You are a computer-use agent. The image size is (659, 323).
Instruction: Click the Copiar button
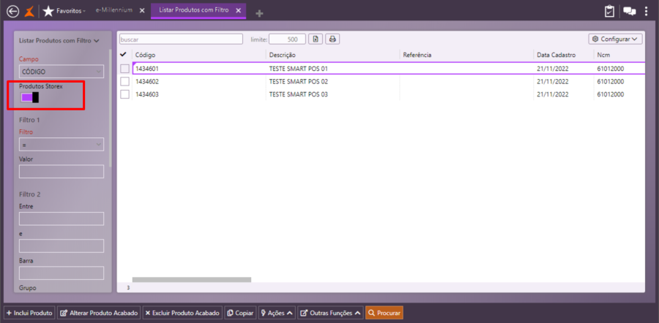click(x=240, y=313)
